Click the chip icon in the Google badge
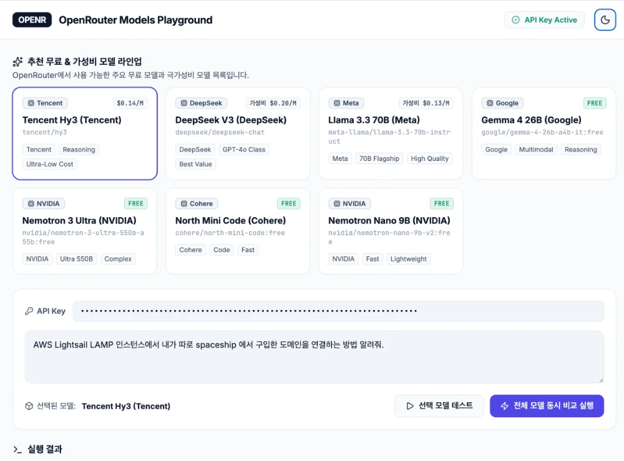624x461 pixels. 490,103
